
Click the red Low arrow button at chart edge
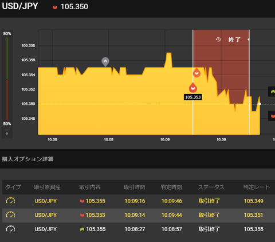tap(272, 116)
